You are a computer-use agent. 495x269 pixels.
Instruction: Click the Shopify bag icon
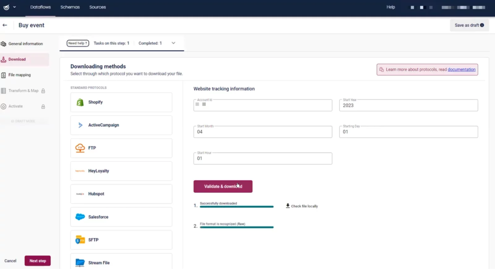[x=80, y=102]
